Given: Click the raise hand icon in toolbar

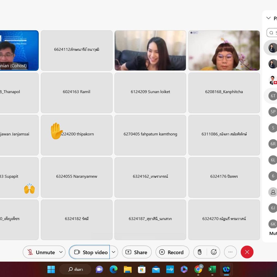Looking at the screenshot, I should click(200, 252).
